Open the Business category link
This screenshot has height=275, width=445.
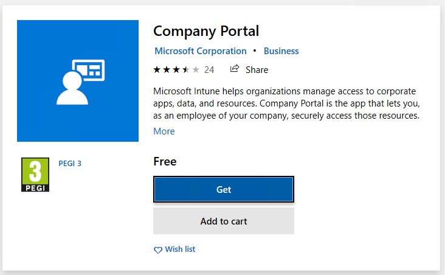coord(281,51)
